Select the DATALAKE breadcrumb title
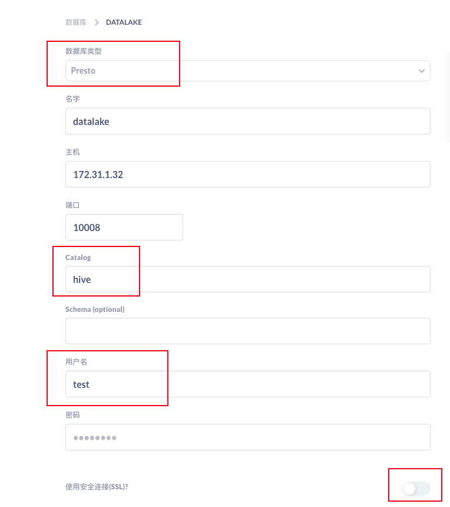This screenshot has height=507, width=450. (x=124, y=22)
